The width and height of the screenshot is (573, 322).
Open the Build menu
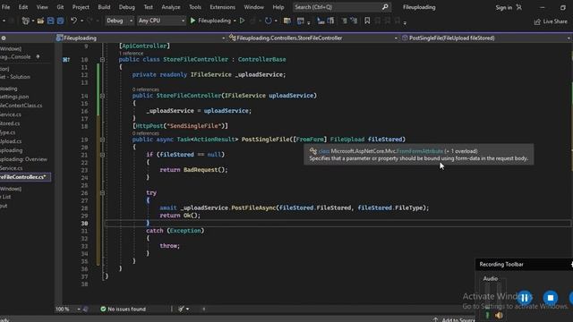pyautogui.click(x=104, y=7)
